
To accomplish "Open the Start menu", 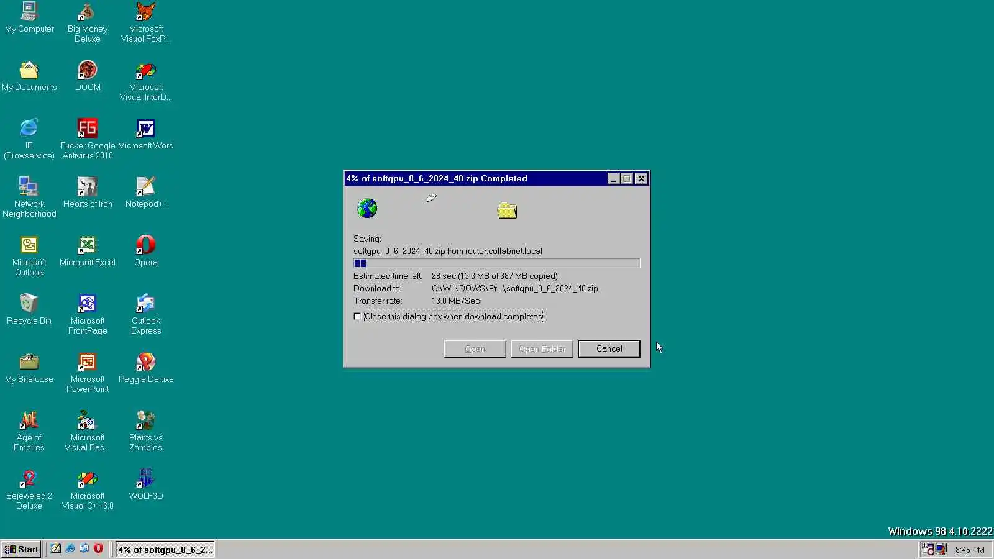I will click(x=21, y=549).
